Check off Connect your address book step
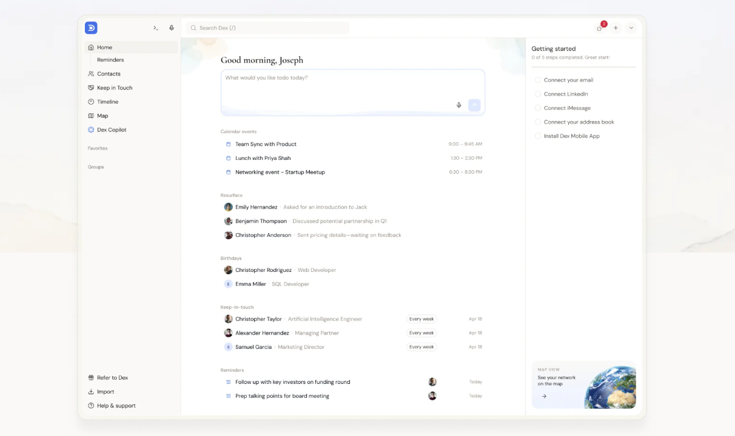Screen dimensions: 735x436 point(538,122)
